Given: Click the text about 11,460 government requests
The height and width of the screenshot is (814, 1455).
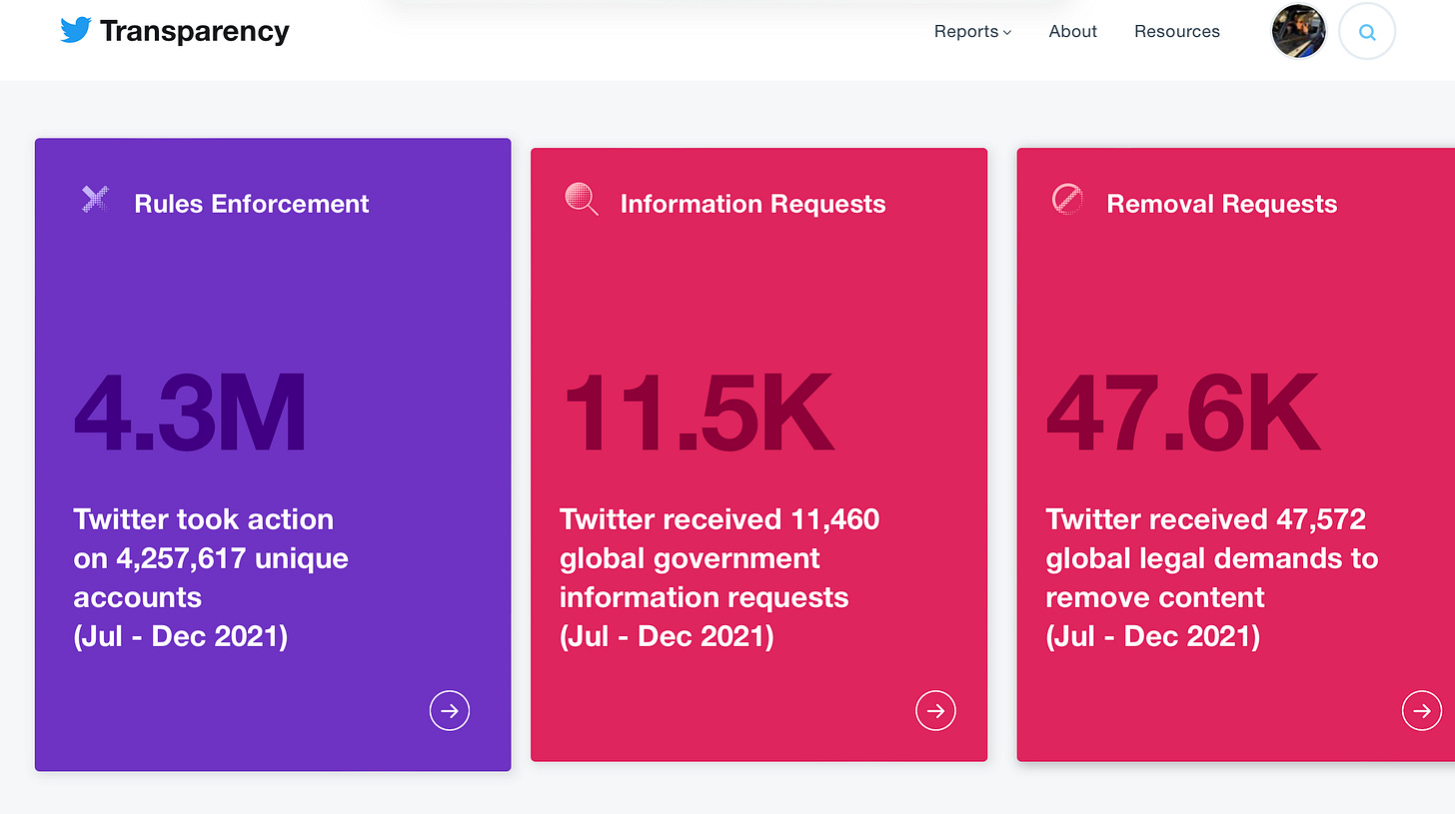Looking at the screenshot, I should [x=720, y=577].
